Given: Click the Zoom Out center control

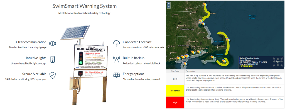Looking at the screenshot, I should (x=278, y=62).
